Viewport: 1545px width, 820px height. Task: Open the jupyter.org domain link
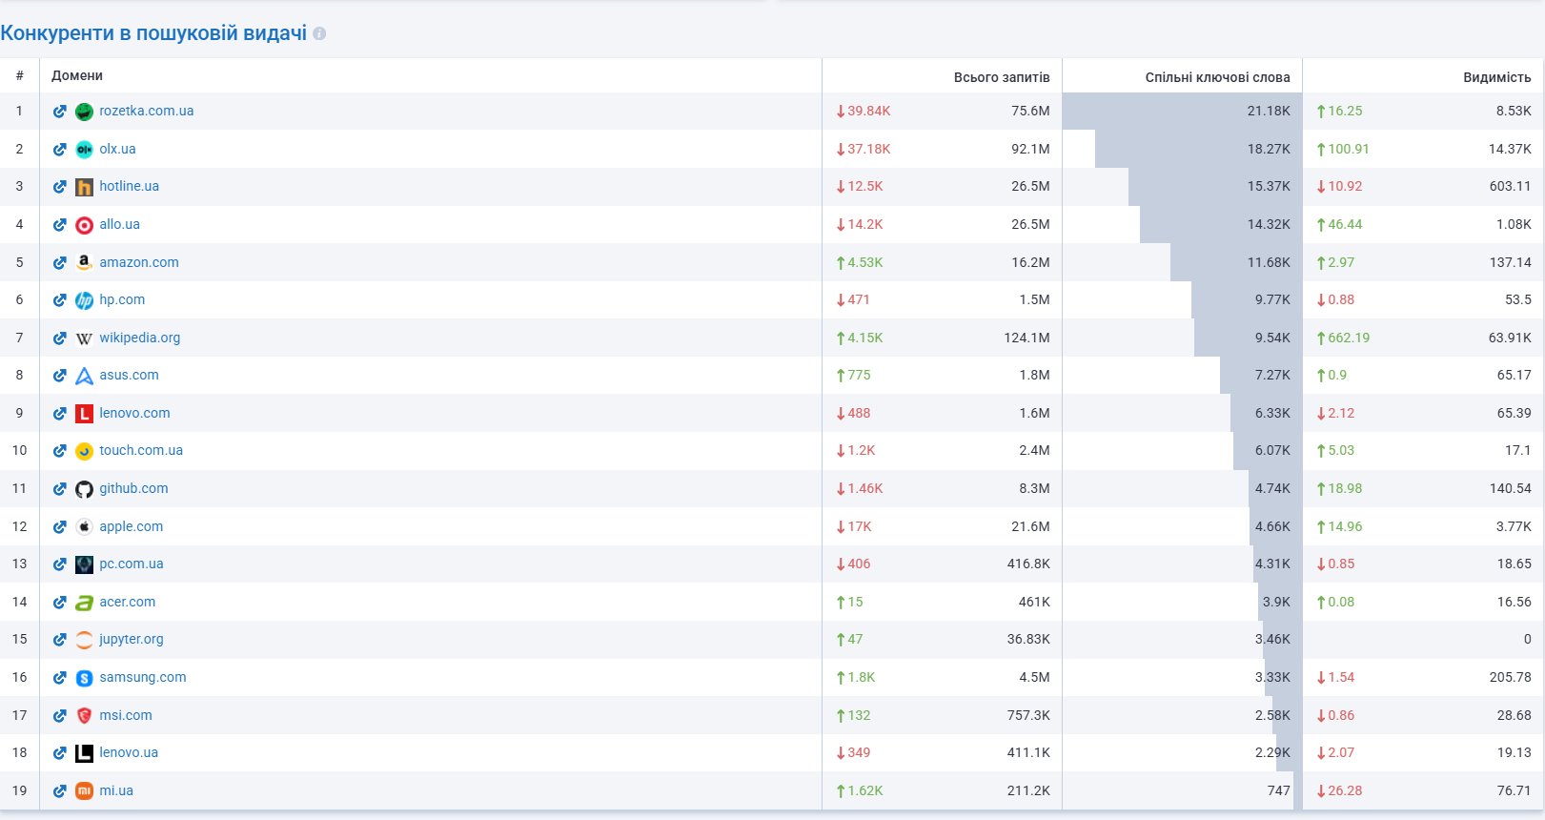click(x=132, y=639)
